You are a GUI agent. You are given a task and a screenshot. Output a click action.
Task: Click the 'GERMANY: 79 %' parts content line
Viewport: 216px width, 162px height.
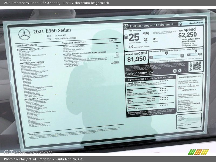tap(189, 90)
